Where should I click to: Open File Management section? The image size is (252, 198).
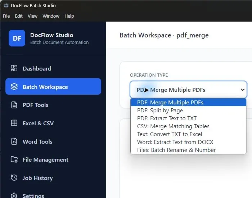pyautogui.click(x=53, y=159)
